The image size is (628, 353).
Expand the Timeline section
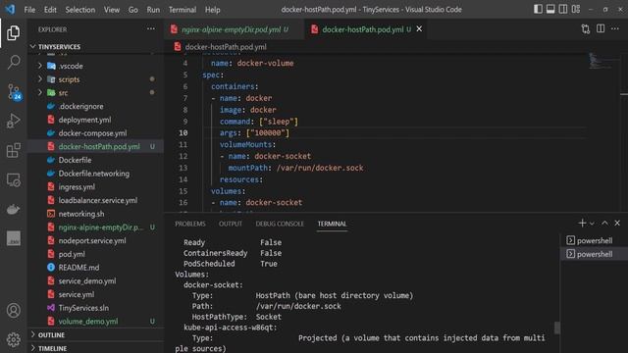click(96, 348)
